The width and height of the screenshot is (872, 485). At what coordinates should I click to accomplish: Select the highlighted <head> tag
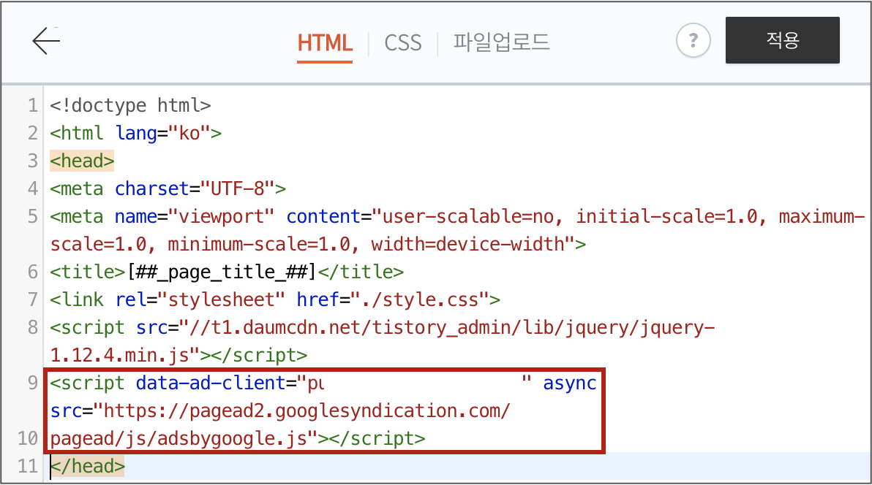pyautogui.click(x=83, y=161)
